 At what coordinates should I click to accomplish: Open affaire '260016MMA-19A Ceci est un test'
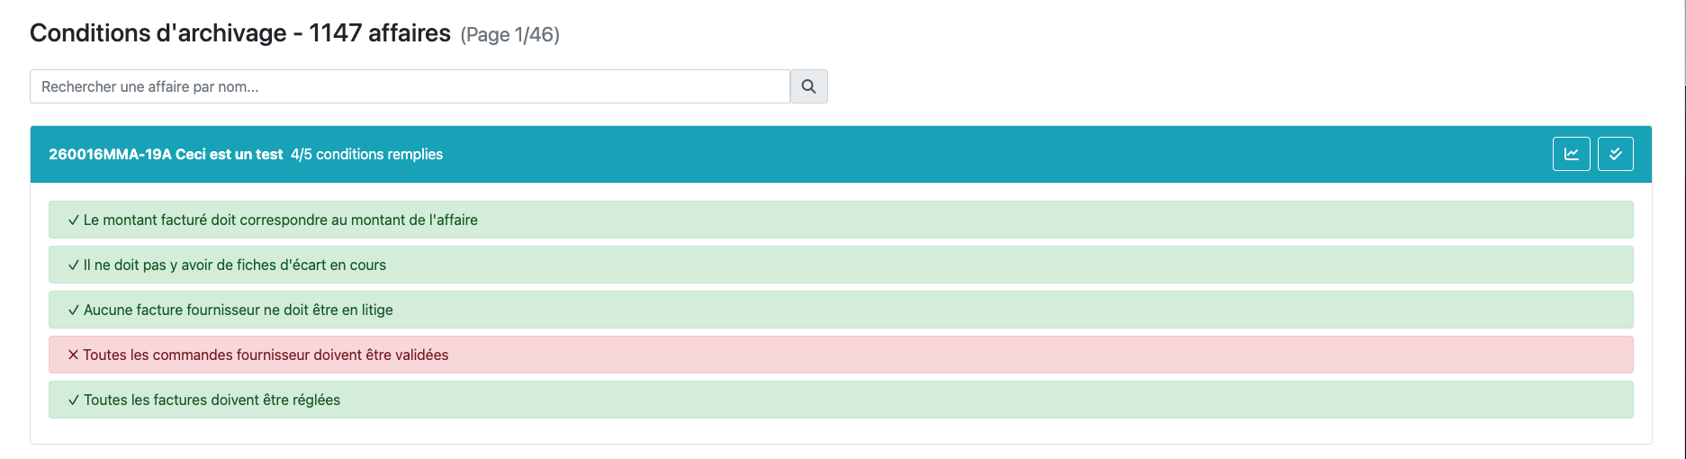click(166, 154)
